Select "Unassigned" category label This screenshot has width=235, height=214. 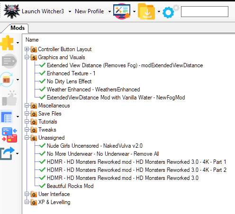pos(52,138)
